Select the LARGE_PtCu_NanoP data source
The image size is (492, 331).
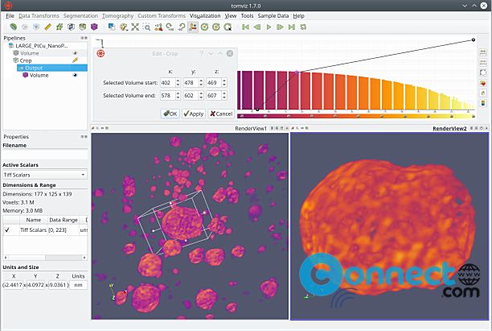(x=42, y=46)
